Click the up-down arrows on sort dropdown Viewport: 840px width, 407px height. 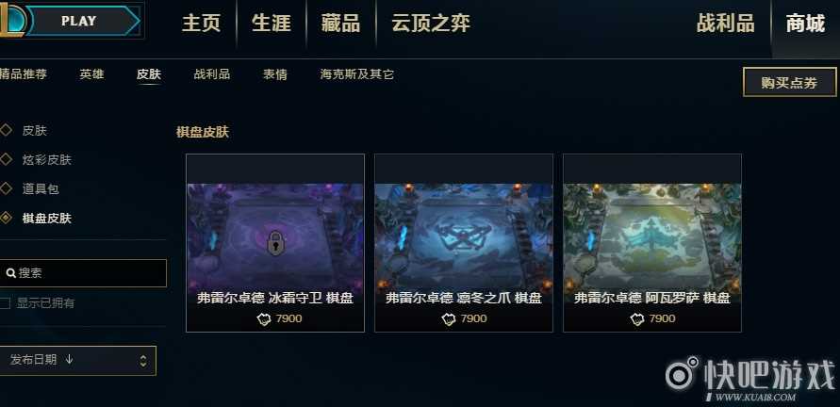click(143, 361)
